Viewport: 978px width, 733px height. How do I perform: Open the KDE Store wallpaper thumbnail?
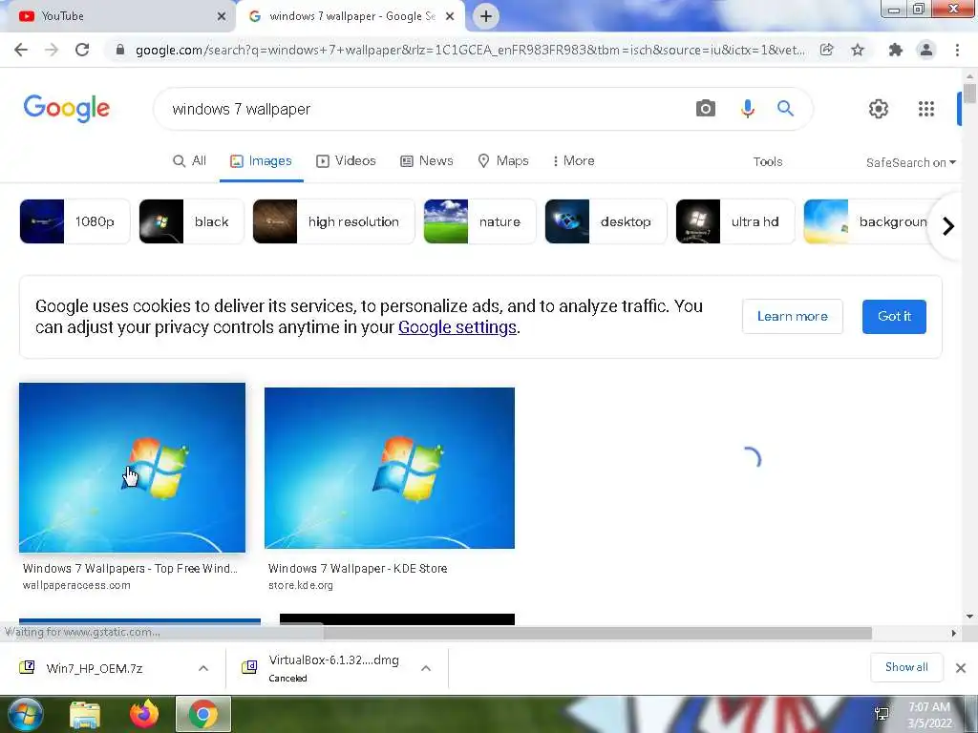point(390,468)
